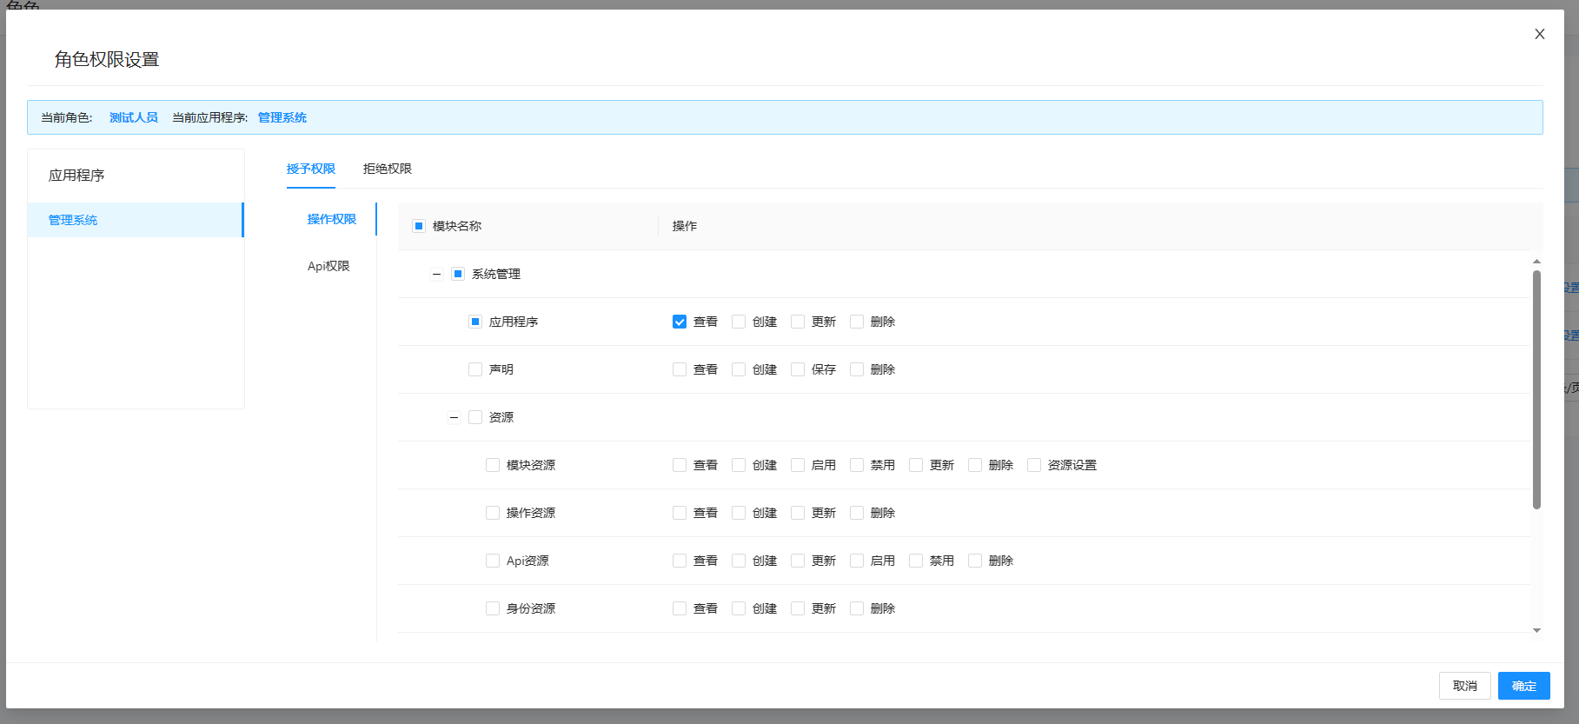Switch to the 拒绝权限 tab

(x=388, y=169)
